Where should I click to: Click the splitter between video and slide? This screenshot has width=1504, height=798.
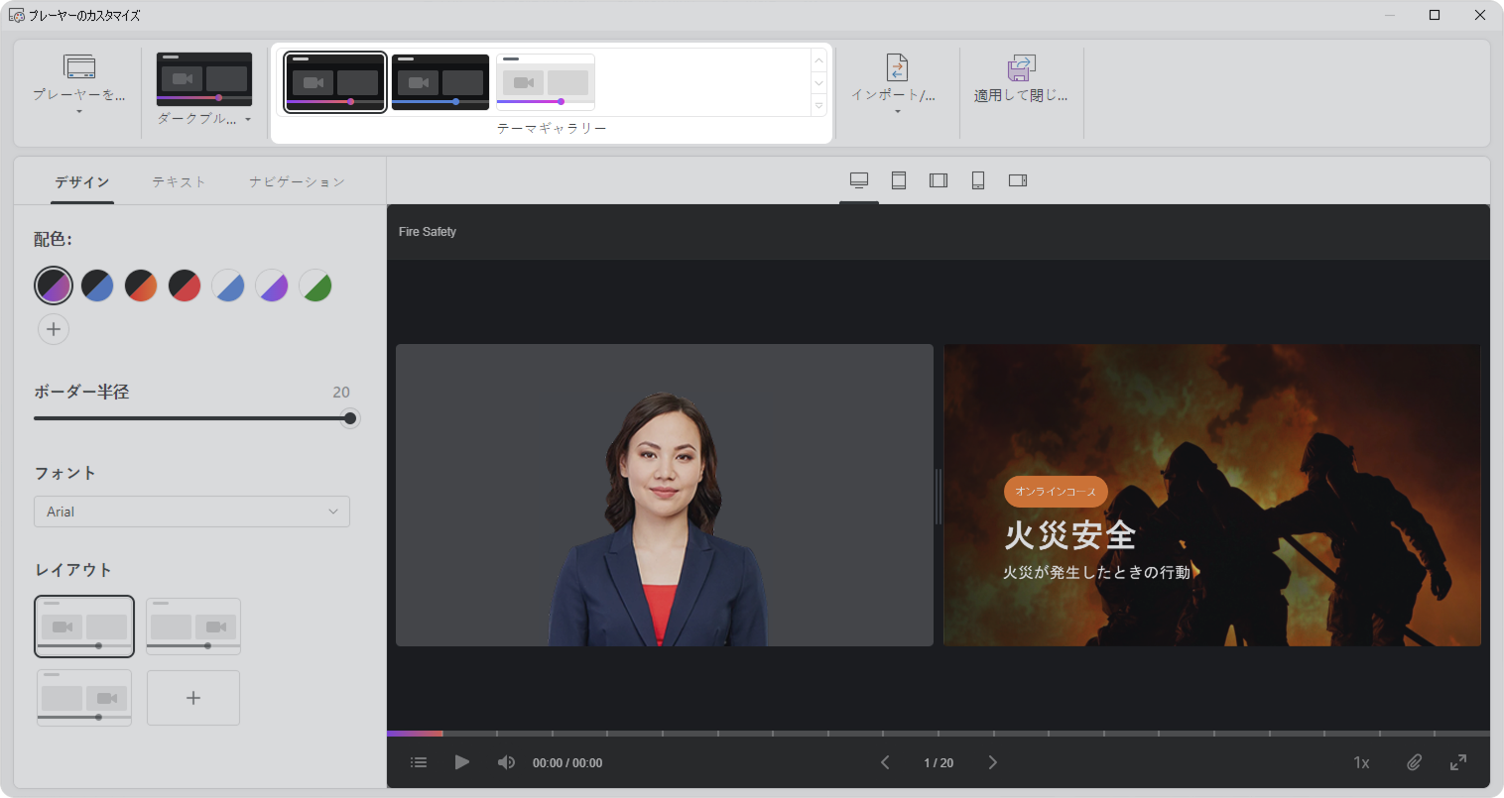[939, 496]
